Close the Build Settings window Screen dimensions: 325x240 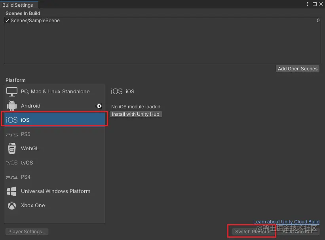tap(321, 4)
